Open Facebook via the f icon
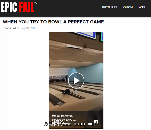 (96, 122)
